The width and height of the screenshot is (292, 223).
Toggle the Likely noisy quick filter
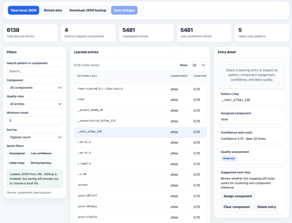[x=17, y=163]
